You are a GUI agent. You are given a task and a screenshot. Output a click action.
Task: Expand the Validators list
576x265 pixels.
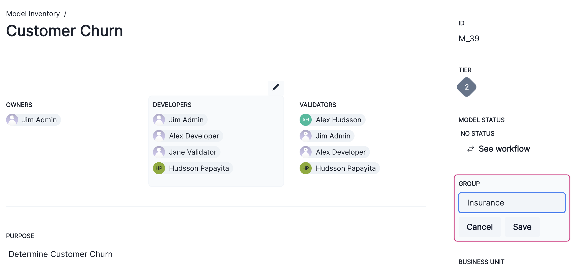318,105
